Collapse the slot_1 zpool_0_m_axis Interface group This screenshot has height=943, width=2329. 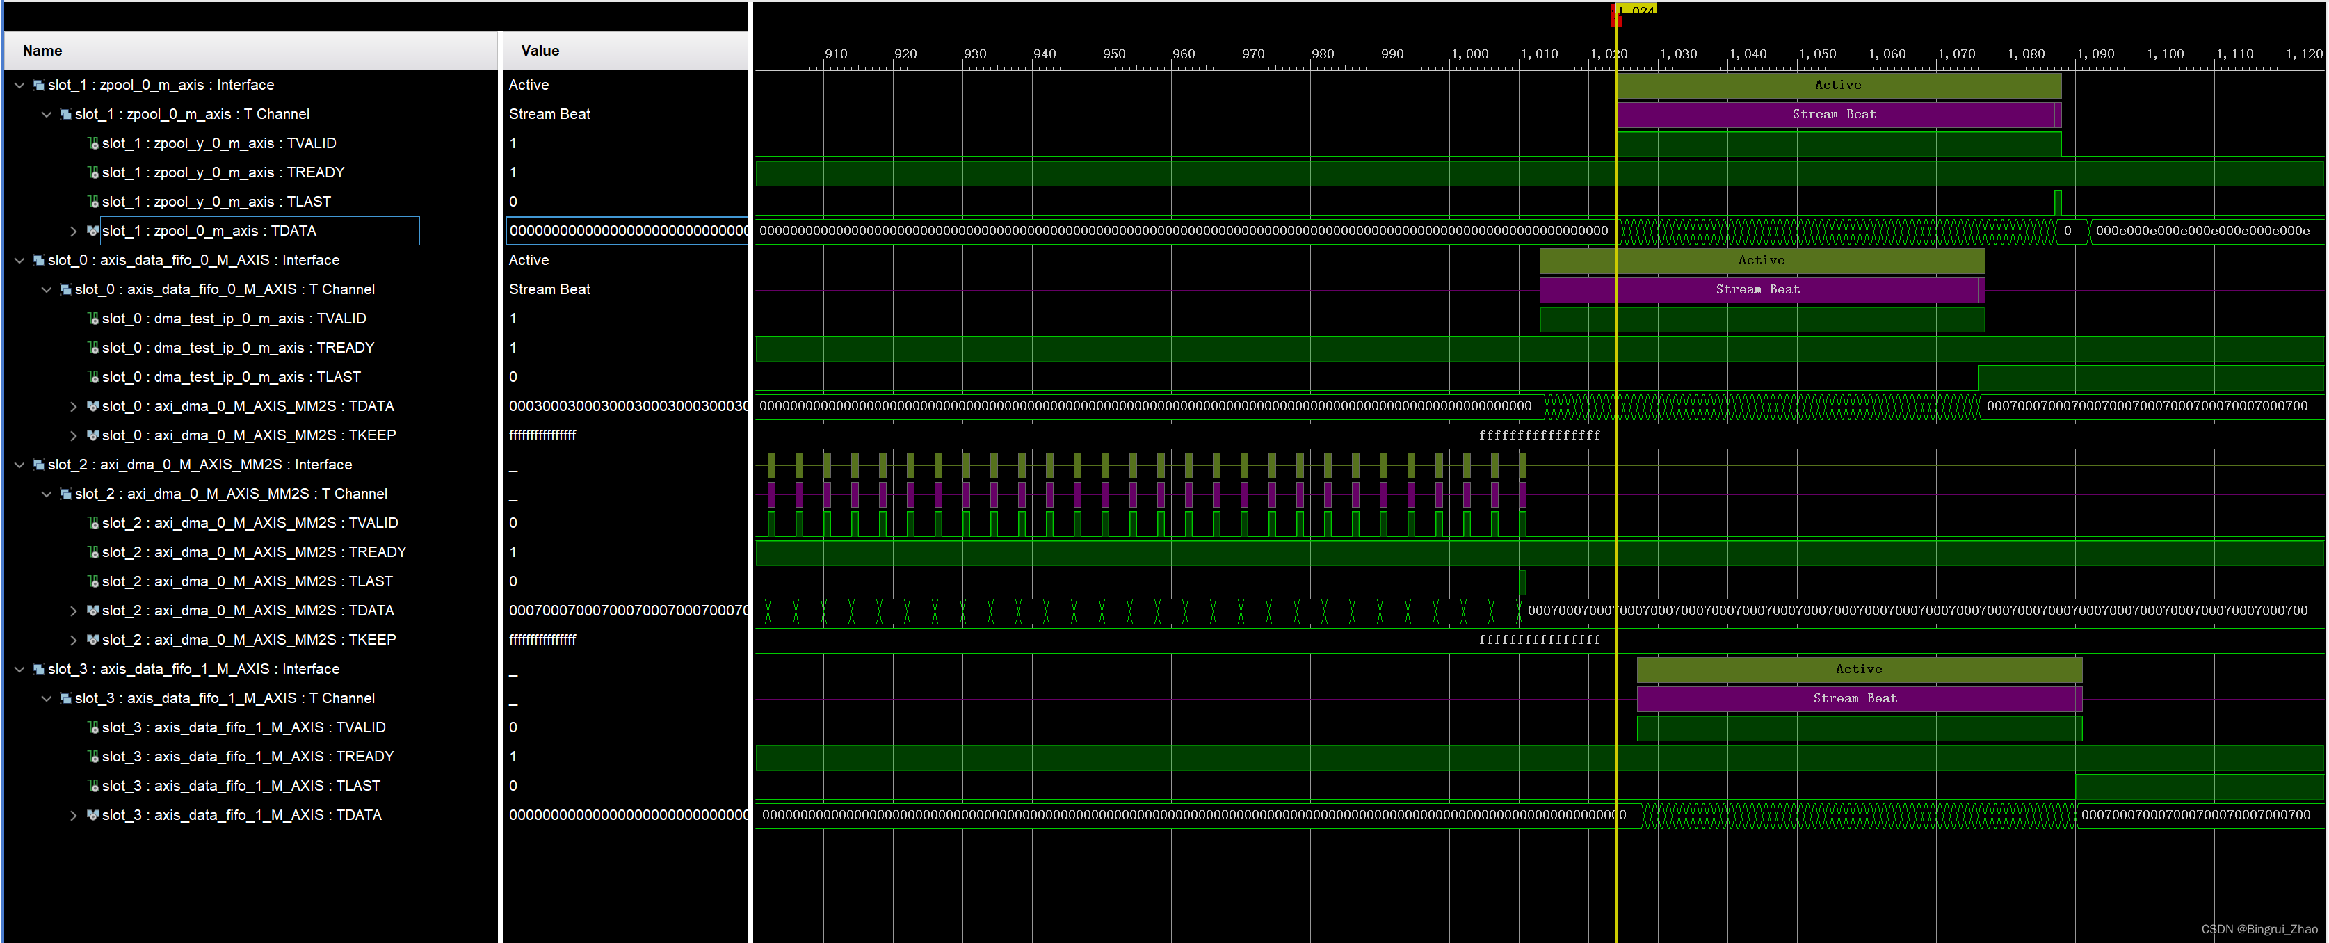[x=20, y=85]
